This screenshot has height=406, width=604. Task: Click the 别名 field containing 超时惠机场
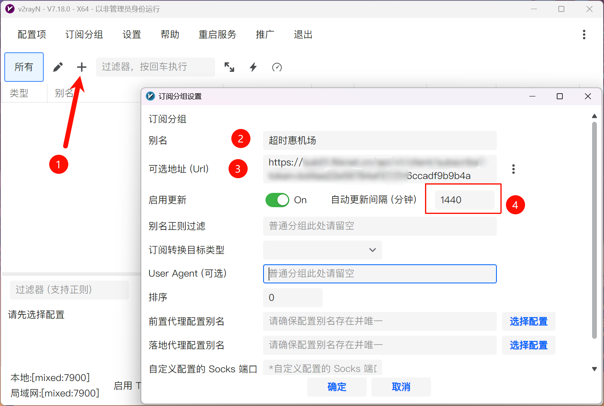click(379, 140)
